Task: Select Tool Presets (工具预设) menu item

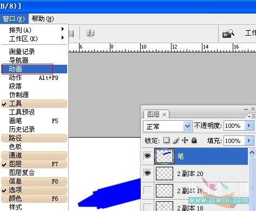Action: point(34,112)
